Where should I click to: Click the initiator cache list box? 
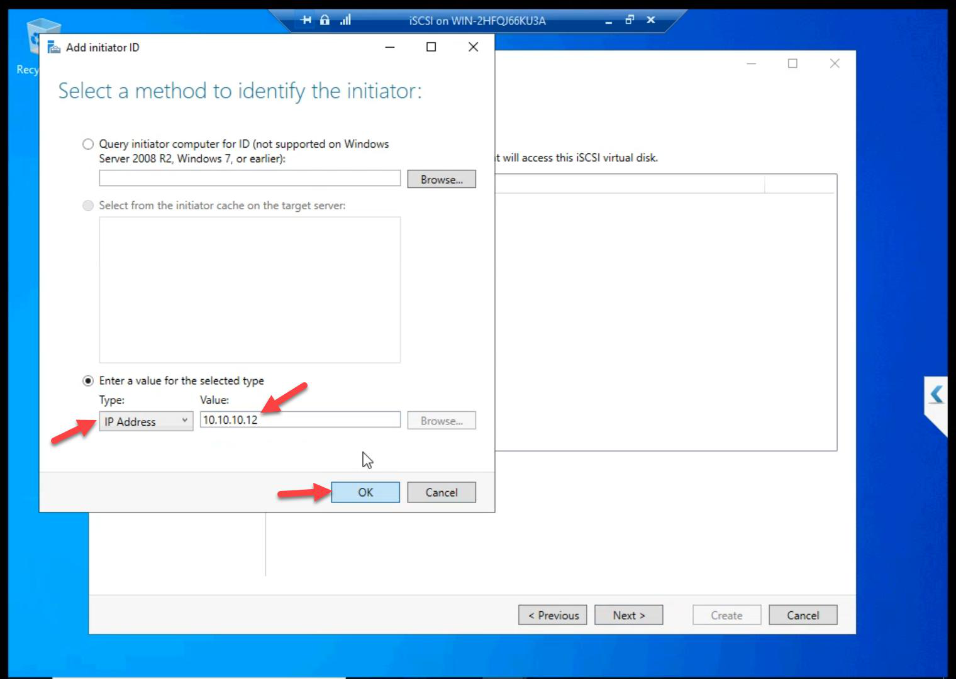[x=250, y=290]
